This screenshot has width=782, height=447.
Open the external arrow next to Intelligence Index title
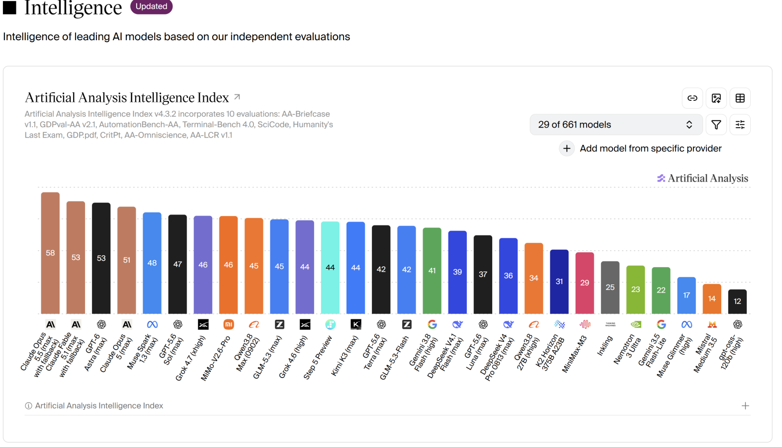(237, 97)
